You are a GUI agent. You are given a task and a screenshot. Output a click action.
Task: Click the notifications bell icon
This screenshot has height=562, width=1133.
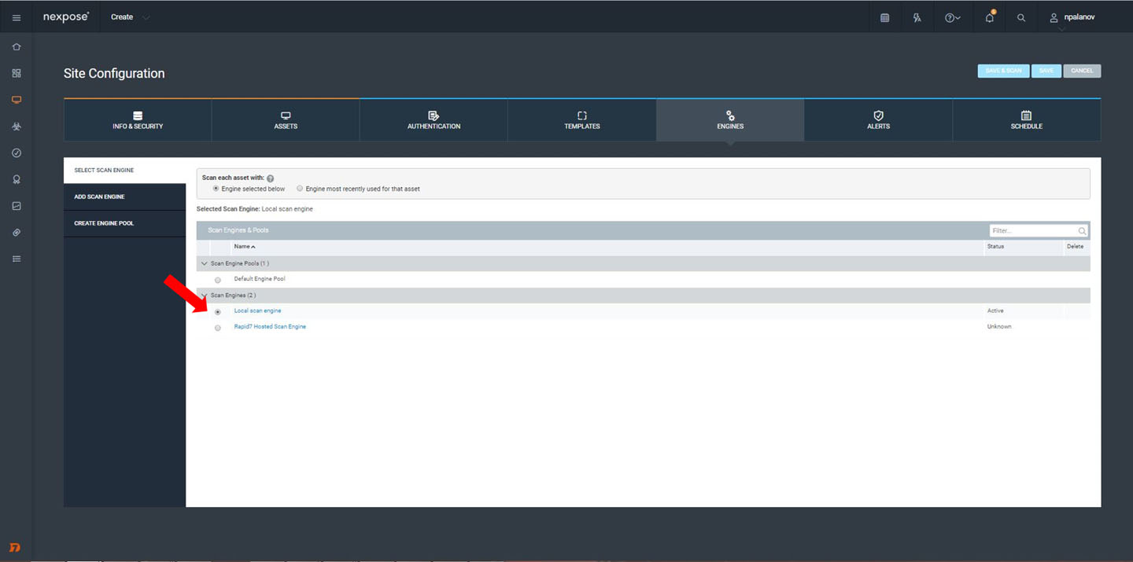click(989, 17)
